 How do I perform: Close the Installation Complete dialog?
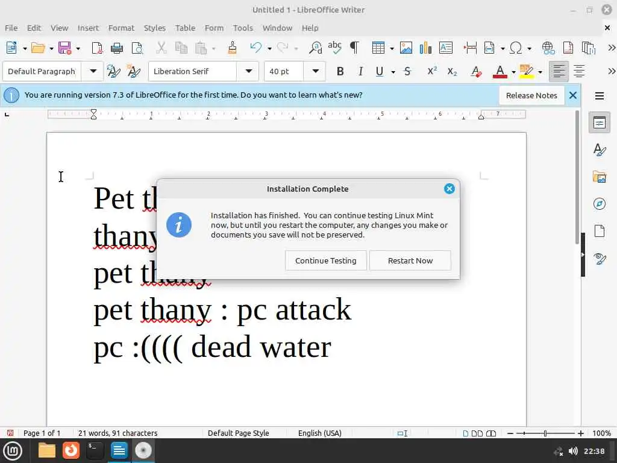(x=449, y=189)
